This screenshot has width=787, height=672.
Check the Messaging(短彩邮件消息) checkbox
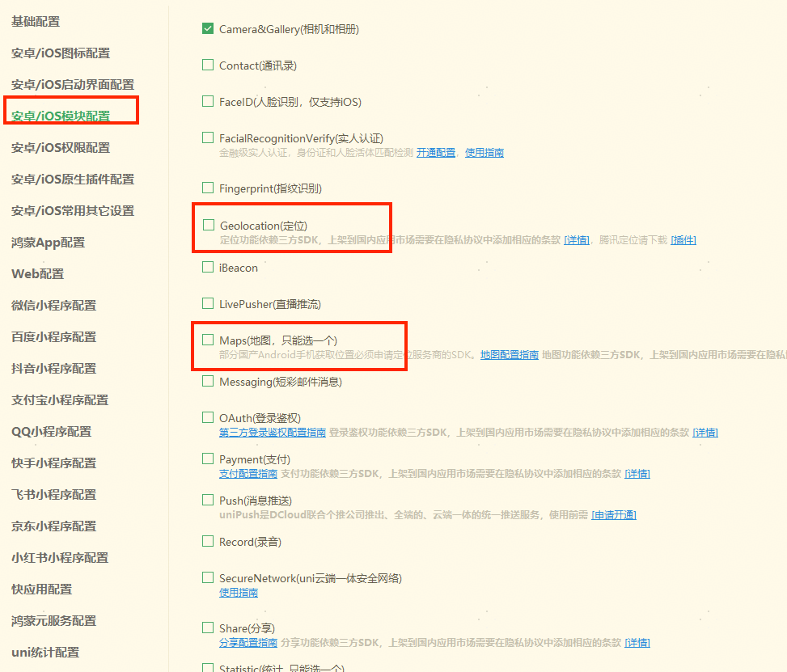(x=208, y=381)
